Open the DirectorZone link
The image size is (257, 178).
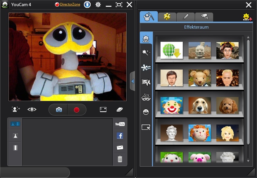point(70,4)
